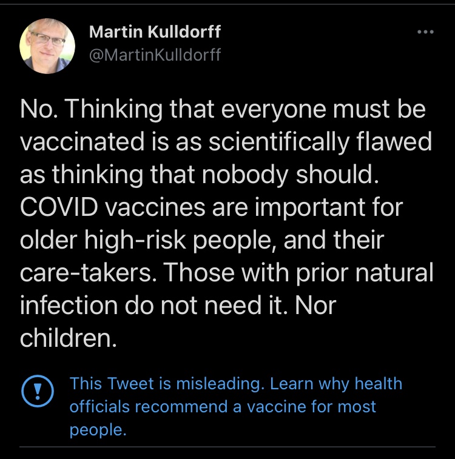Click "This Tweet is misleading." label text

tap(167, 384)
